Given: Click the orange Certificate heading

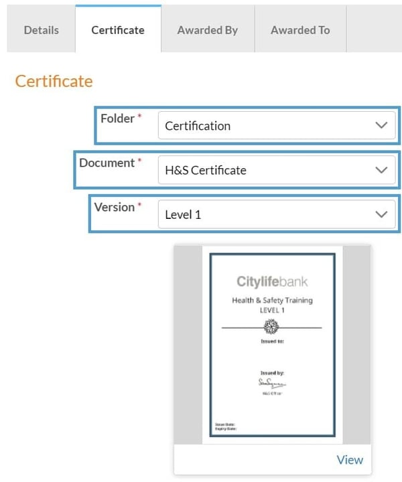Looking at the screenshot, I should click(54, 82).
